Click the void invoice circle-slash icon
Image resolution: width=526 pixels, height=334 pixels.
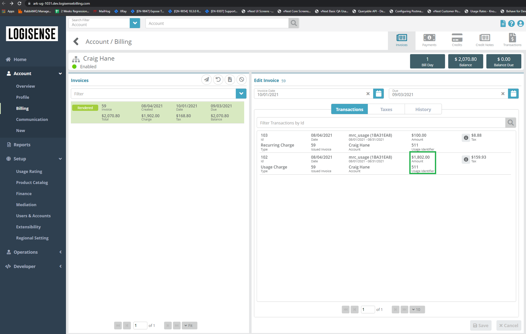(241, 80)
